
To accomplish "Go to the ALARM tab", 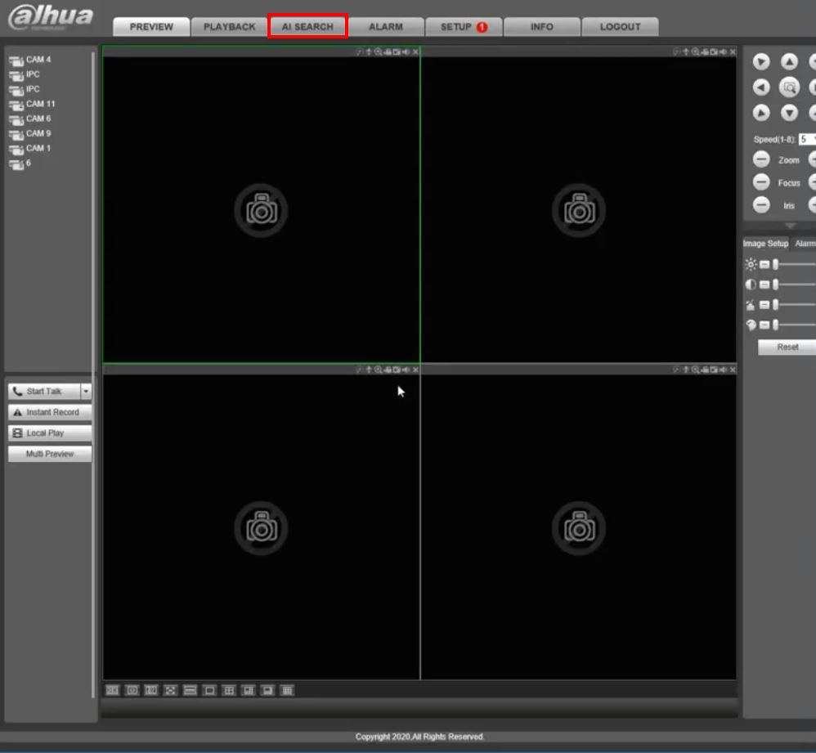I will click(x=386, y=26).
